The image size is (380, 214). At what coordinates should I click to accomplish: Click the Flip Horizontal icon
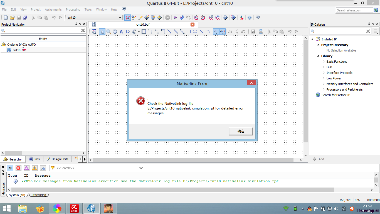point(230,31)
